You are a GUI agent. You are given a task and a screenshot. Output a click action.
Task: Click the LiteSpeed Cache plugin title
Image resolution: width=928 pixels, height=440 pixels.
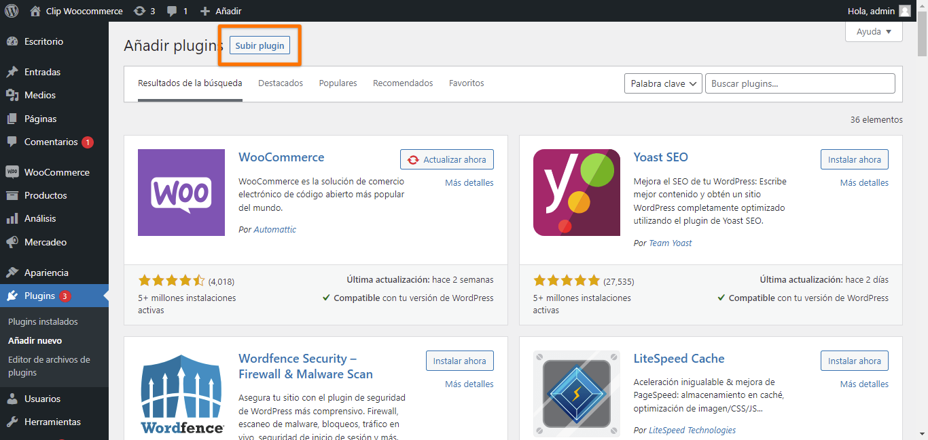(x=679, y=359)
